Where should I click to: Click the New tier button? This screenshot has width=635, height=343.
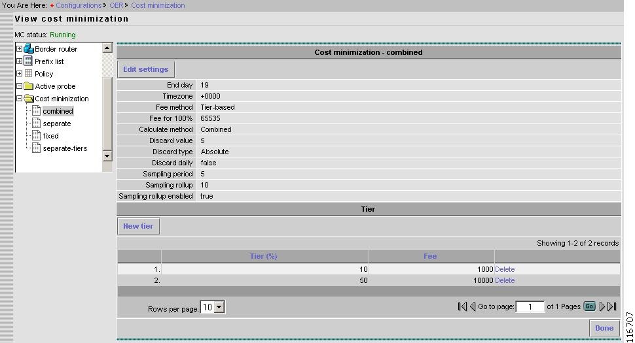(x=139, y=226)
